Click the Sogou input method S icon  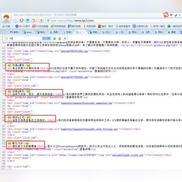166,15
